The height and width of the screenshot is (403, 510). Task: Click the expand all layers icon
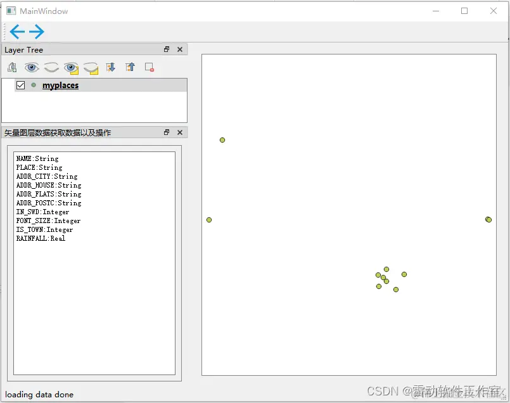coord(111,67)
